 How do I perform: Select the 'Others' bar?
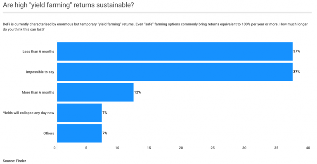point(79,133)
